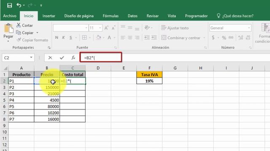Open Alineación dialog launcher
Screen dimensions: 270x151
click(205, 47)
